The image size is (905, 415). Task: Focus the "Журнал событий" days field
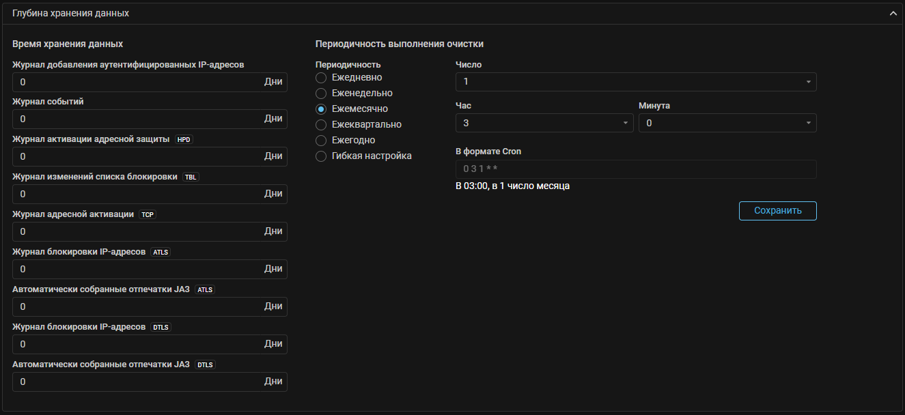(137, 119)
